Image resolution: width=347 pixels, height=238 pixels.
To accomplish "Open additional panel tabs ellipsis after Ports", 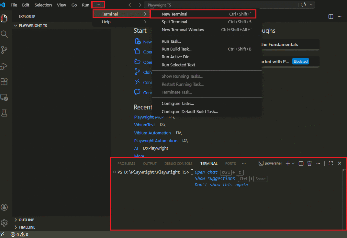I will coord(244,163).
